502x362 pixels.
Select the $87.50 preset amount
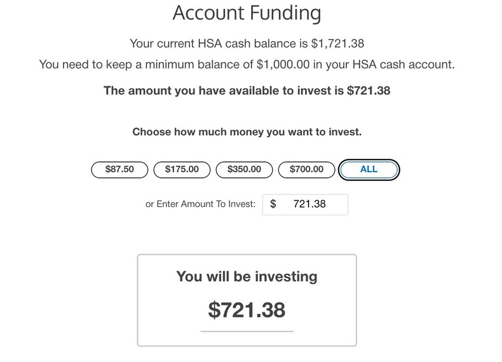point(119,170)
